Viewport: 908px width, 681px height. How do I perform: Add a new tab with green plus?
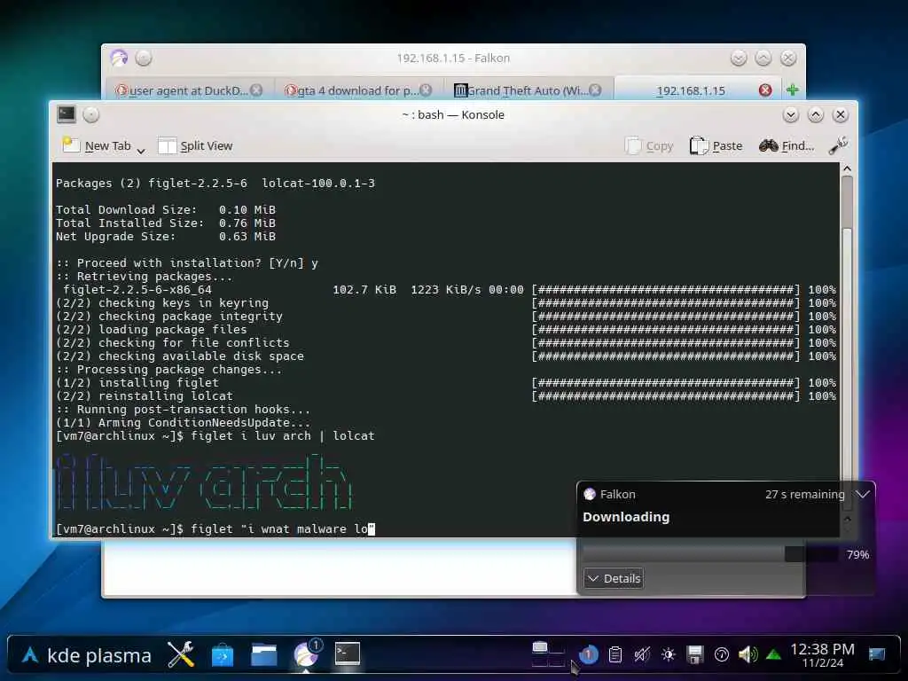(793, 90)
